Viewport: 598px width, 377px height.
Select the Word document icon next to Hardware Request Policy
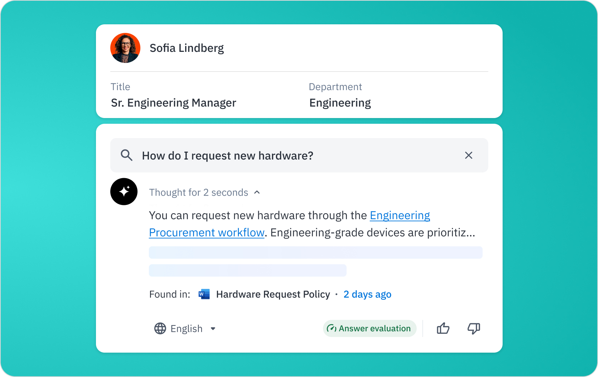coord(203,294)
